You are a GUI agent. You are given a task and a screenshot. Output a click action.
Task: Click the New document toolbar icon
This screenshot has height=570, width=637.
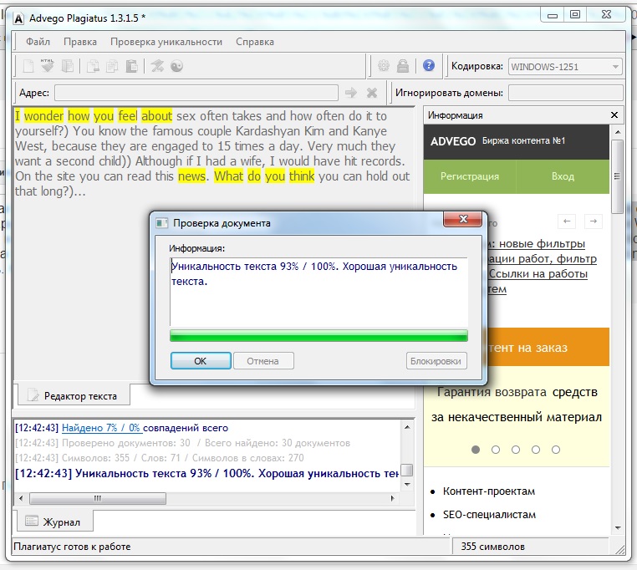28,66
